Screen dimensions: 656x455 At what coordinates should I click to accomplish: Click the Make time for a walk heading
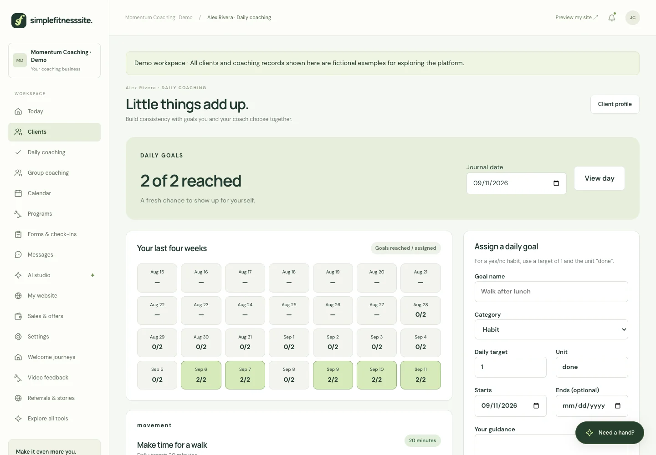tap(172, 445)
